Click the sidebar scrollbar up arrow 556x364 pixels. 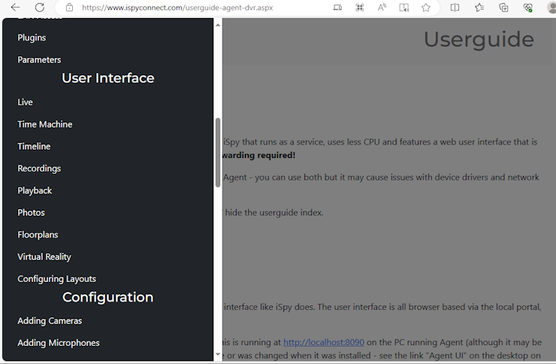[x=218, y=25]
